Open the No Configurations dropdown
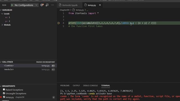Screen dimensions: 180x101 [25, 5]
